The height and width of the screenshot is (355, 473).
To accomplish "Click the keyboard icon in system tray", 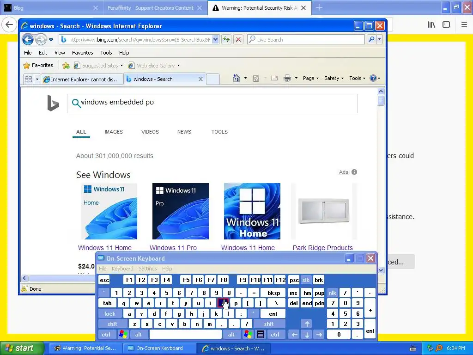I will [413, 349].
